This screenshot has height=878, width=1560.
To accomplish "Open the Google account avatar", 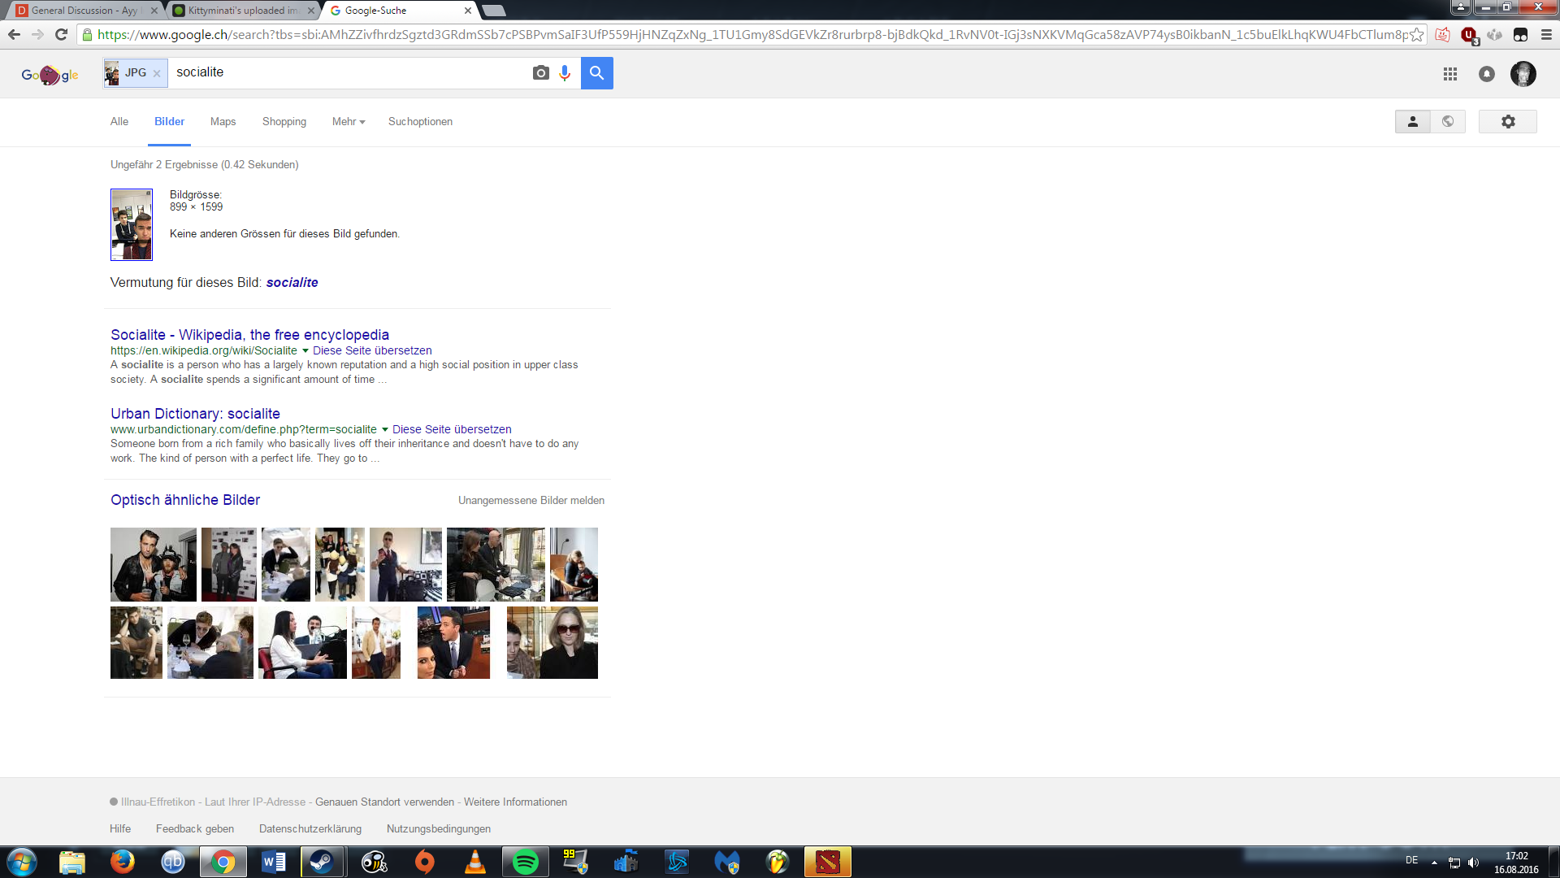I will (x=1523, y=74).
